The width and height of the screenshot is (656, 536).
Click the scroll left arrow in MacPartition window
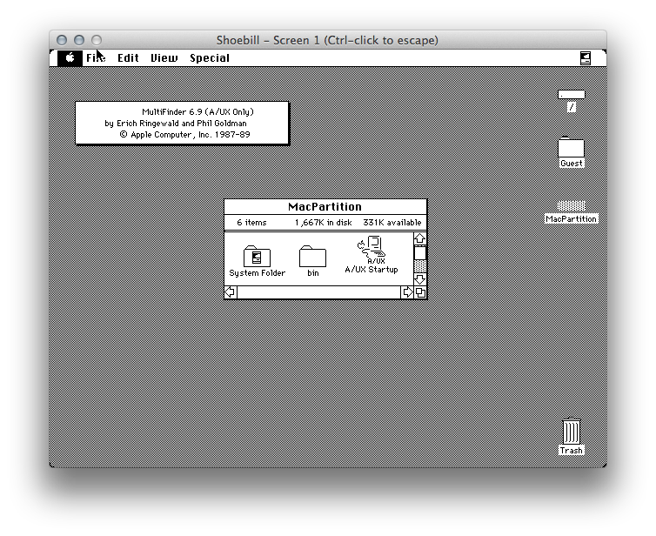coord(231,292)
